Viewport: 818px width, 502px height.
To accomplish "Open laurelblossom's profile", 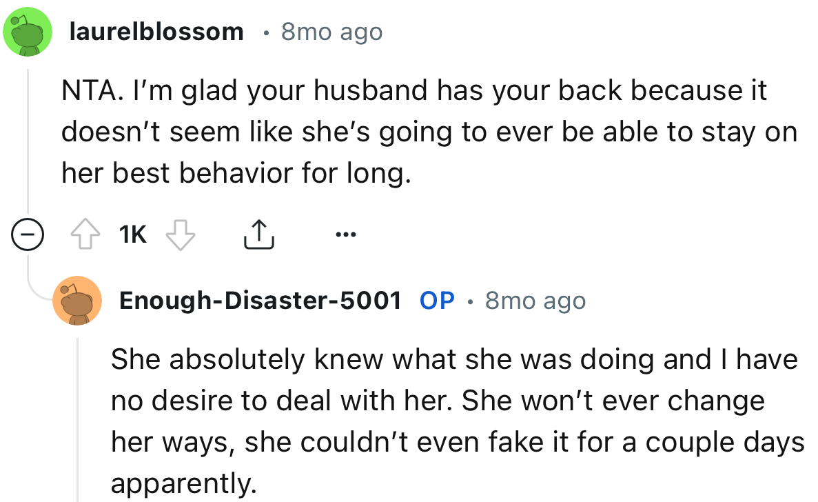I will 157,30.
